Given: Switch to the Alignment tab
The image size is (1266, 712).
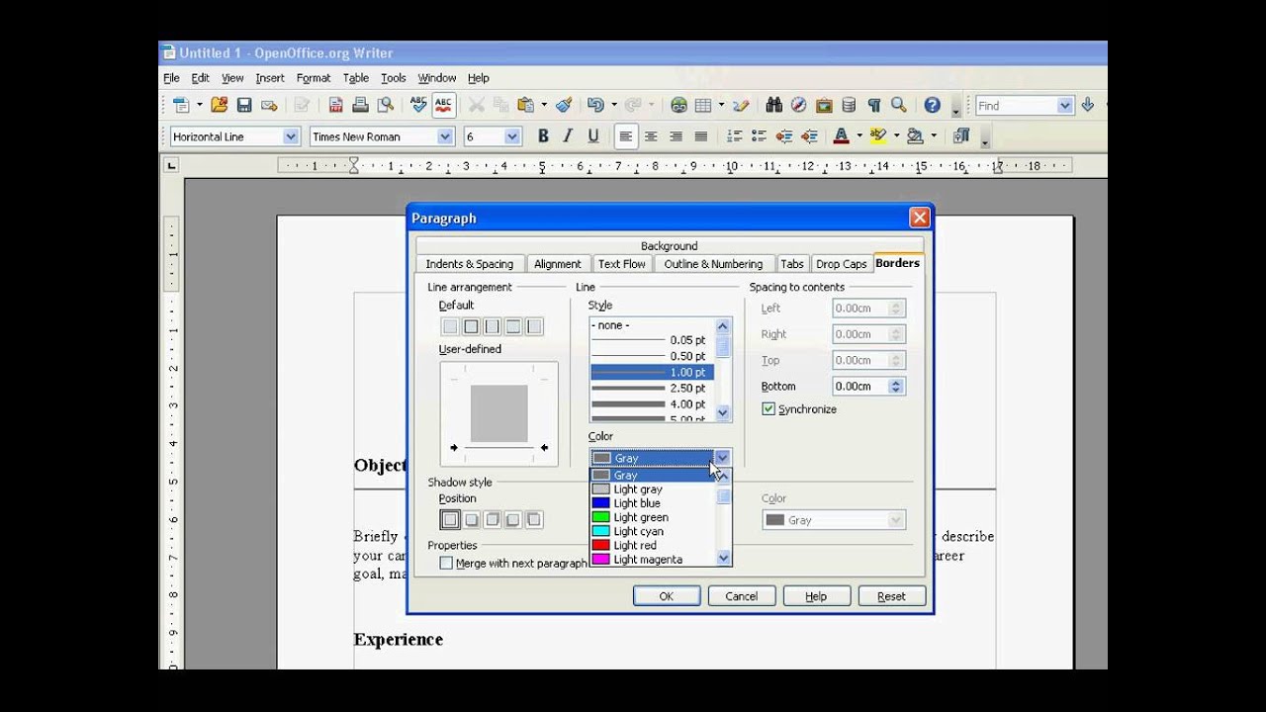Looking at the screenshot, I should click(557, 264).
